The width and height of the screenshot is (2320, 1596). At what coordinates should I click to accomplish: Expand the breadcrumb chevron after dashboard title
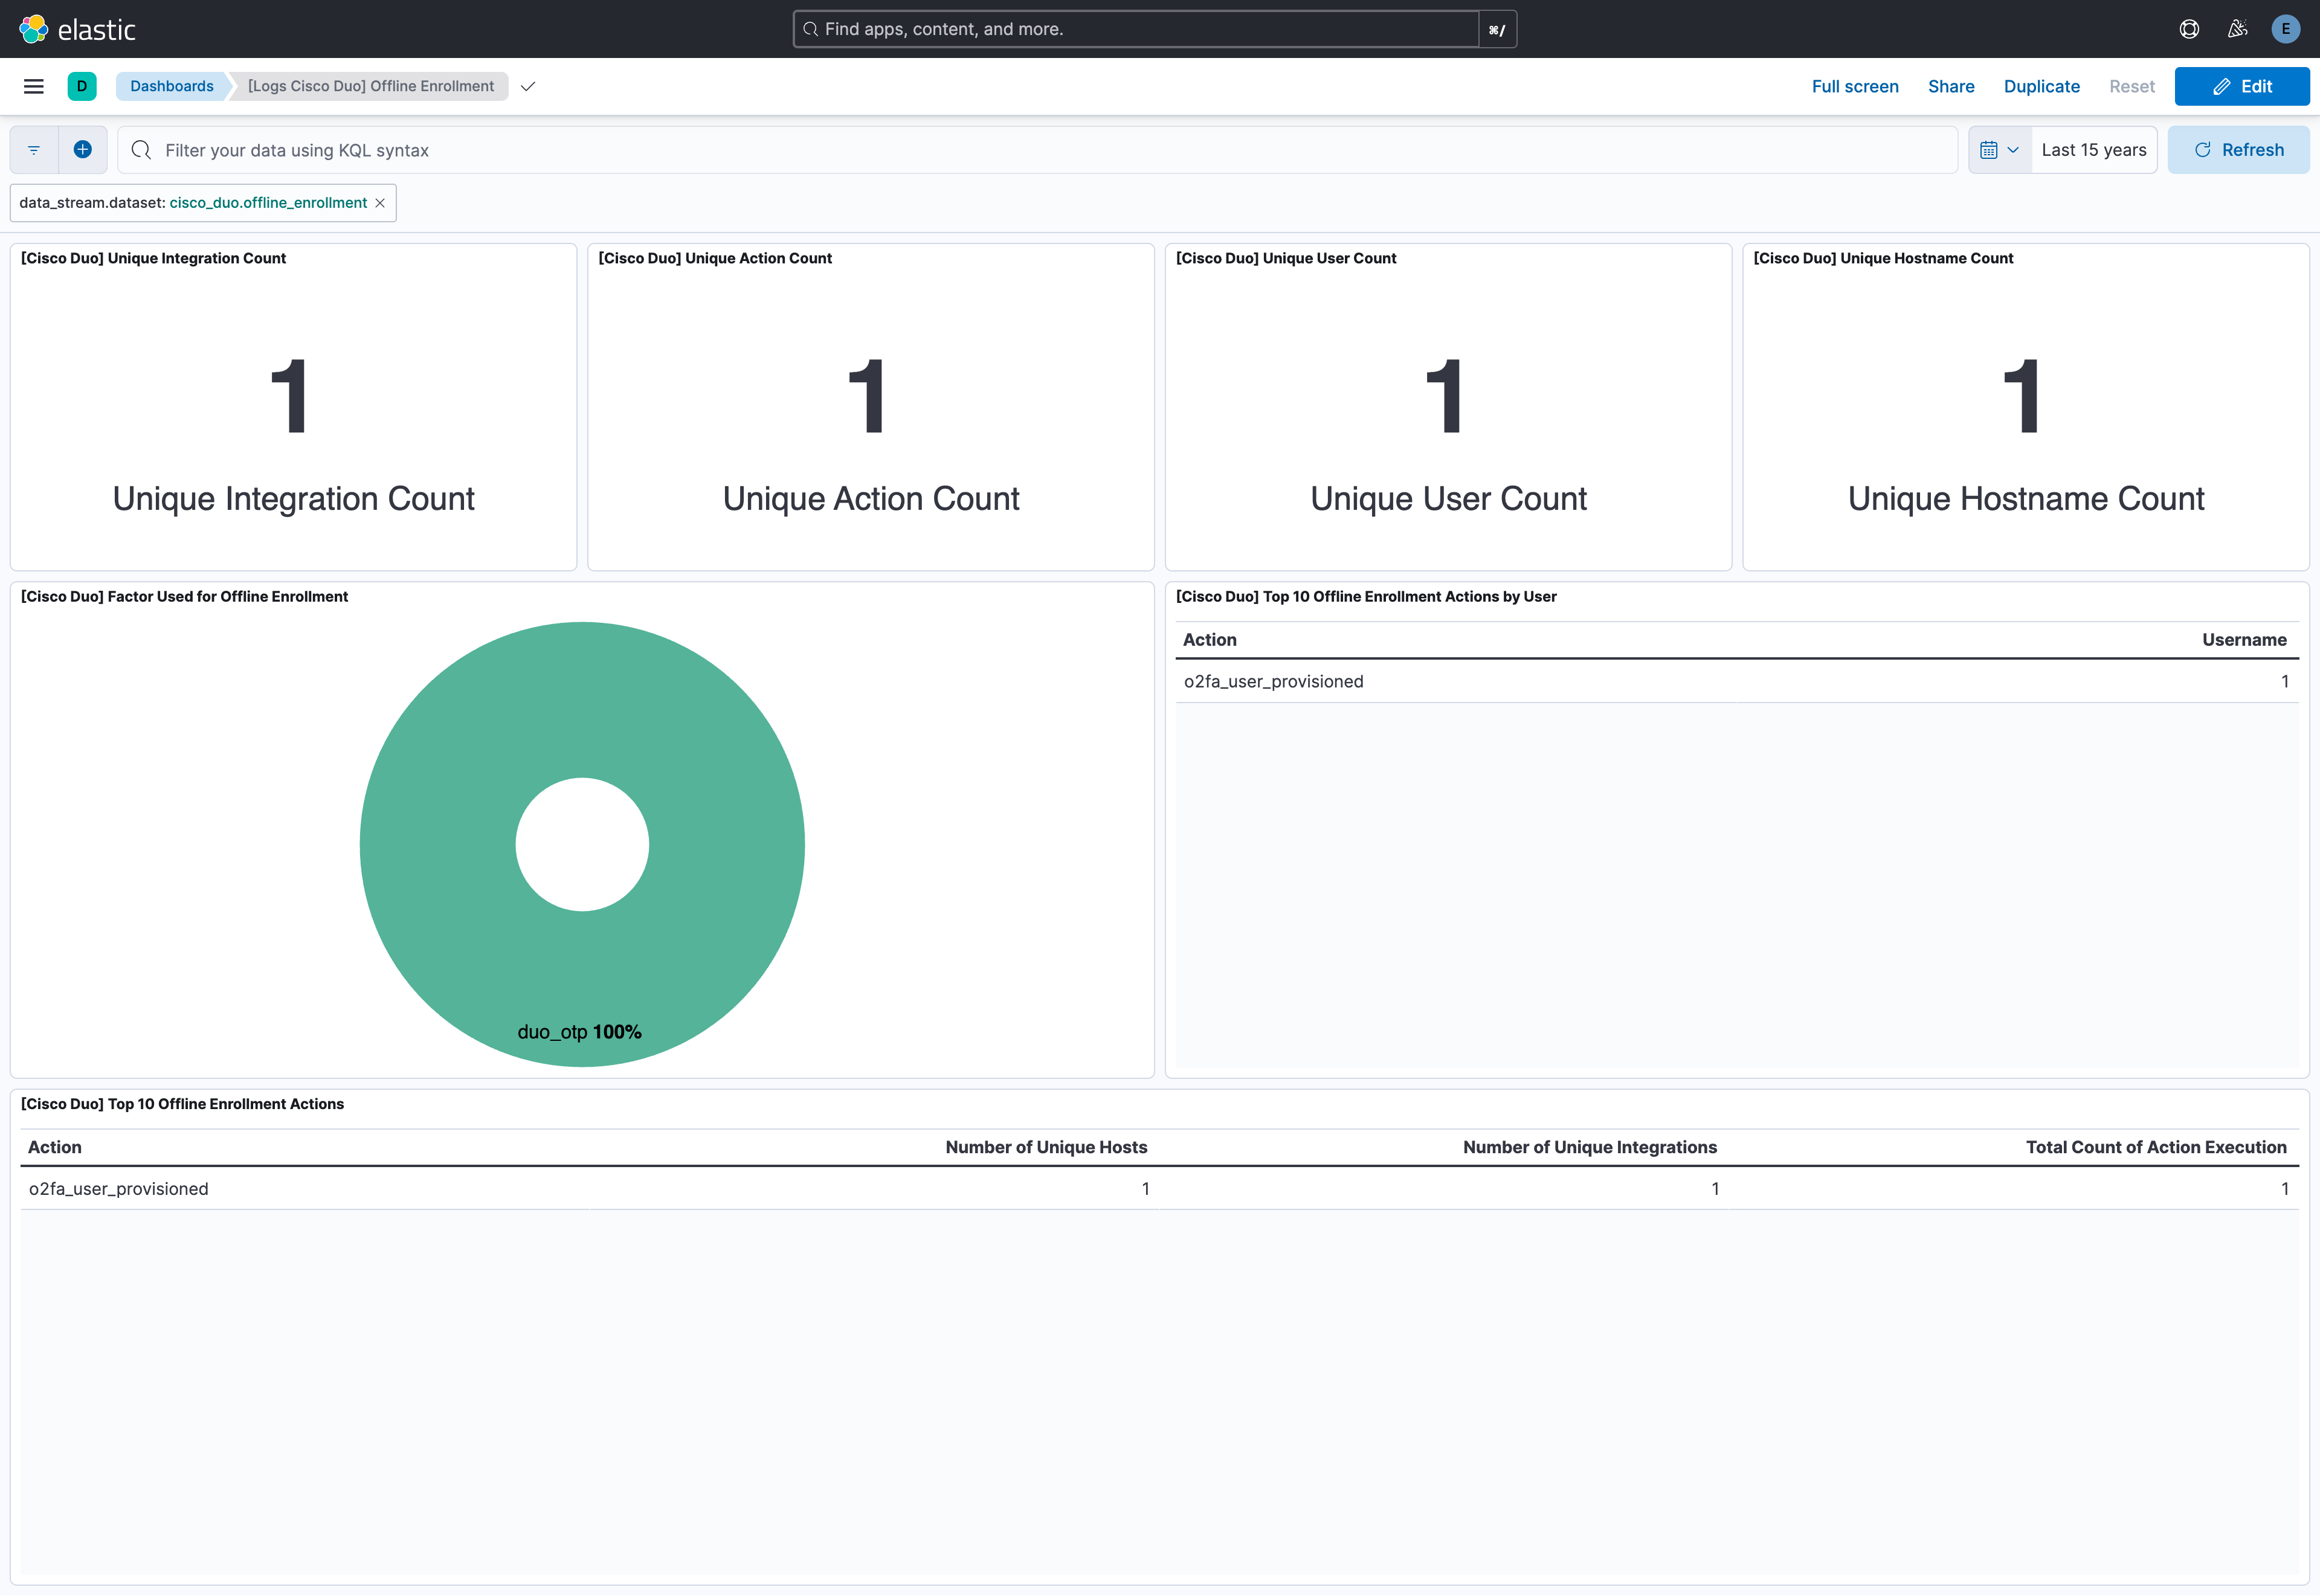pos(527,86)
